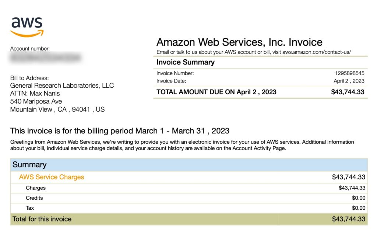The image size is (377, 234).
Task: Select the invoice number 1295898545
Action: 349,73
